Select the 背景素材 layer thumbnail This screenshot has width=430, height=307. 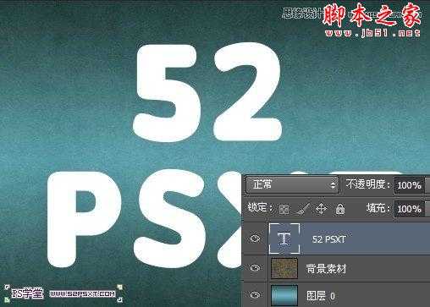click(284, 268)
